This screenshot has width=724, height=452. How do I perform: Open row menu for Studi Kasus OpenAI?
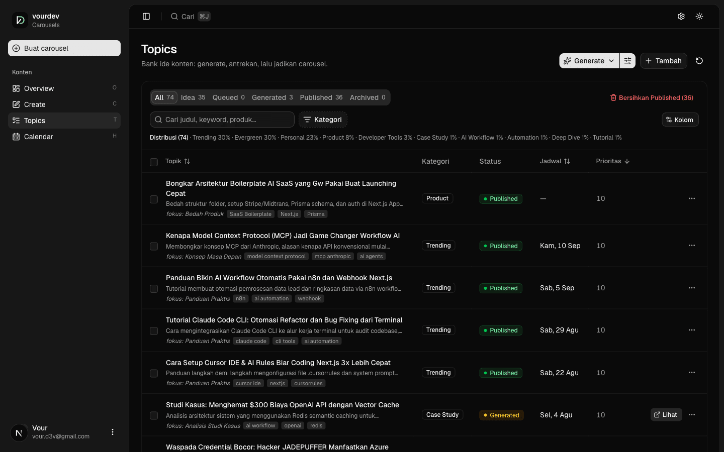point(692,415)
